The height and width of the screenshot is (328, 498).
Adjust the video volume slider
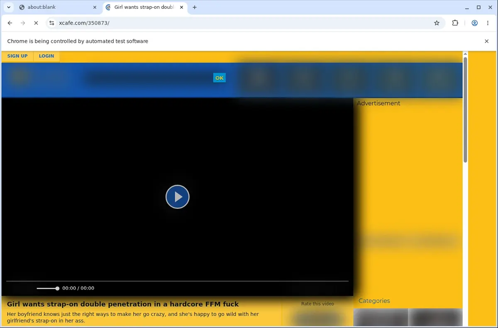click(x=48, y=288)
